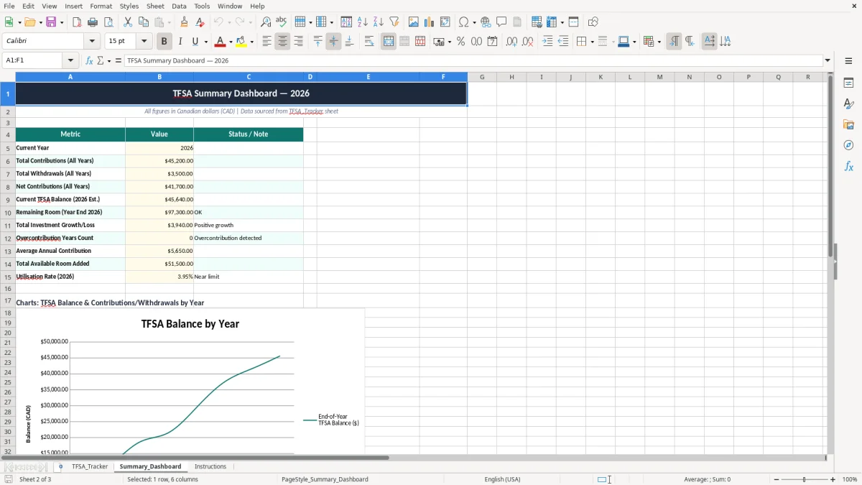Image resolution: width=862 pixels, height=485 pixels.
Task: Click the Print icon
Action: (93, 22)
